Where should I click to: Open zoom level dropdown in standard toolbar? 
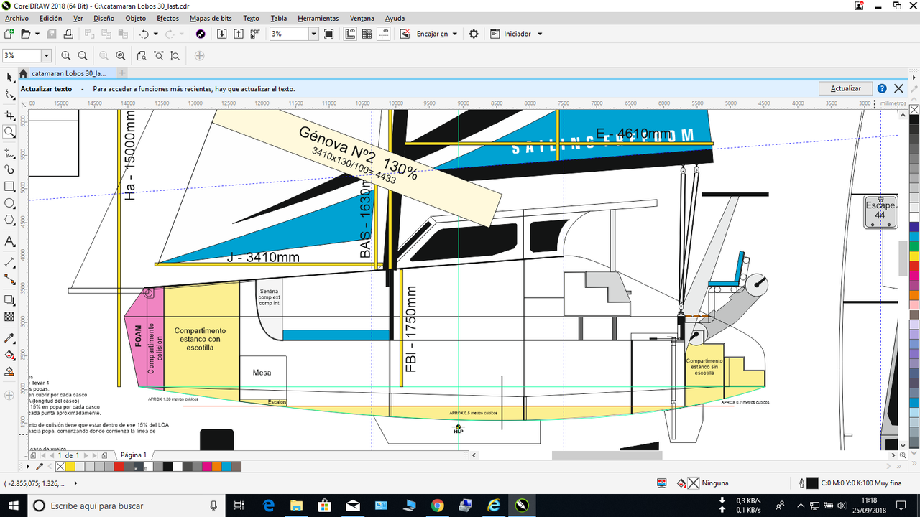pyautogui.click(x=313, y=34)
